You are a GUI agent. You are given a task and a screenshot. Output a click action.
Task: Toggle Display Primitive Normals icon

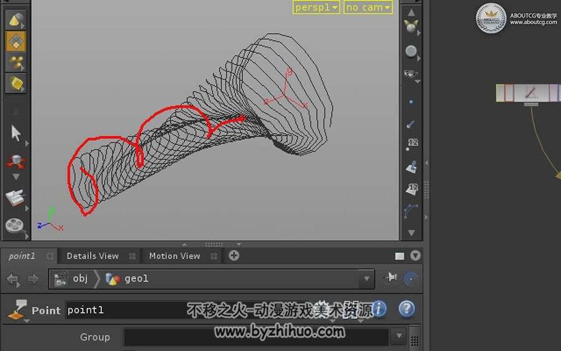[x=411, y=167]
